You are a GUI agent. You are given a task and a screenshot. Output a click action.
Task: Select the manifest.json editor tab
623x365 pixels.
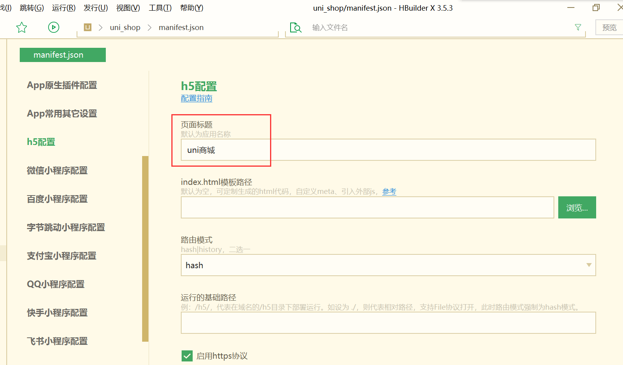tap(63, 55)
